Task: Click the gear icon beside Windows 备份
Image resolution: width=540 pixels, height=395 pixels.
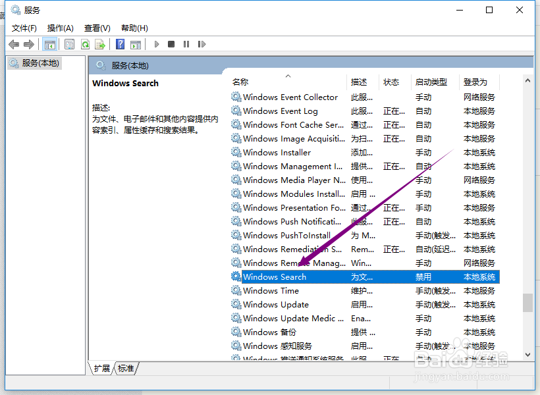Action: click(x=236, y=332)
